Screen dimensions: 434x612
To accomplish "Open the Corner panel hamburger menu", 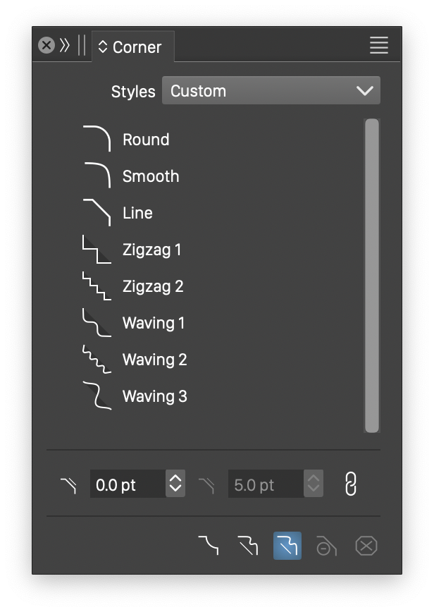I will 379,46.
